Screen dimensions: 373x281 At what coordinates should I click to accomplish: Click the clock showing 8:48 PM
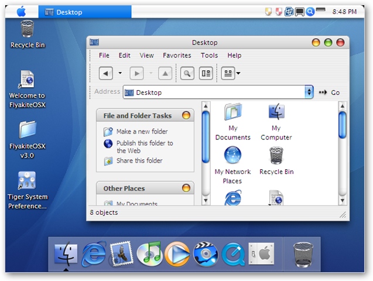tap(344, 12)
